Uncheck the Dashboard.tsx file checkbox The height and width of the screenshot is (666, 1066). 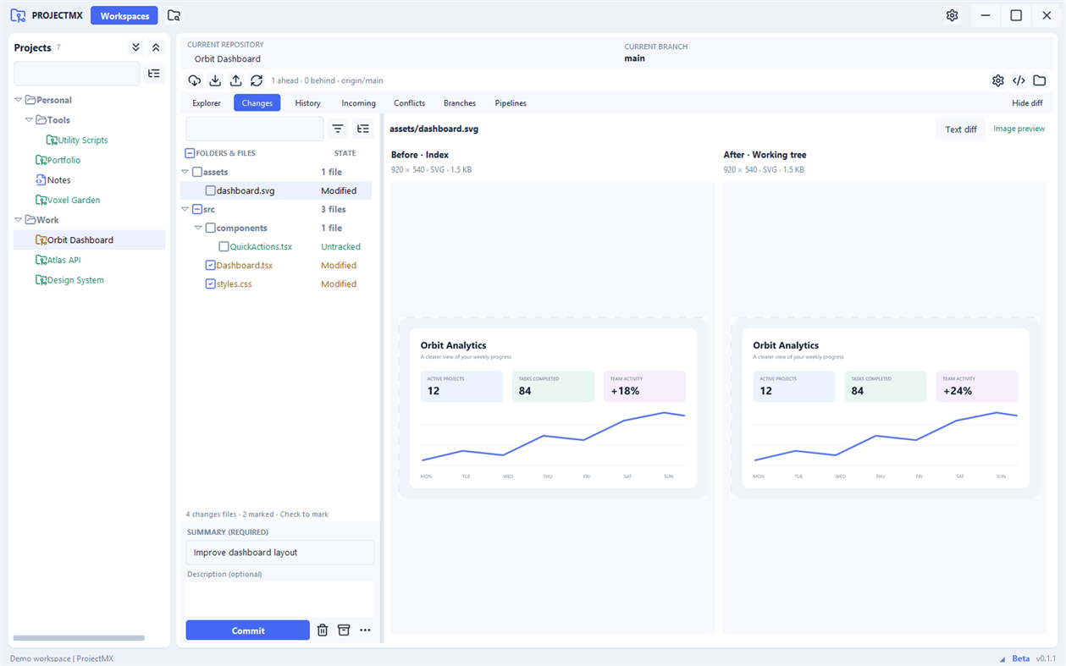click(x=211, y=265)
